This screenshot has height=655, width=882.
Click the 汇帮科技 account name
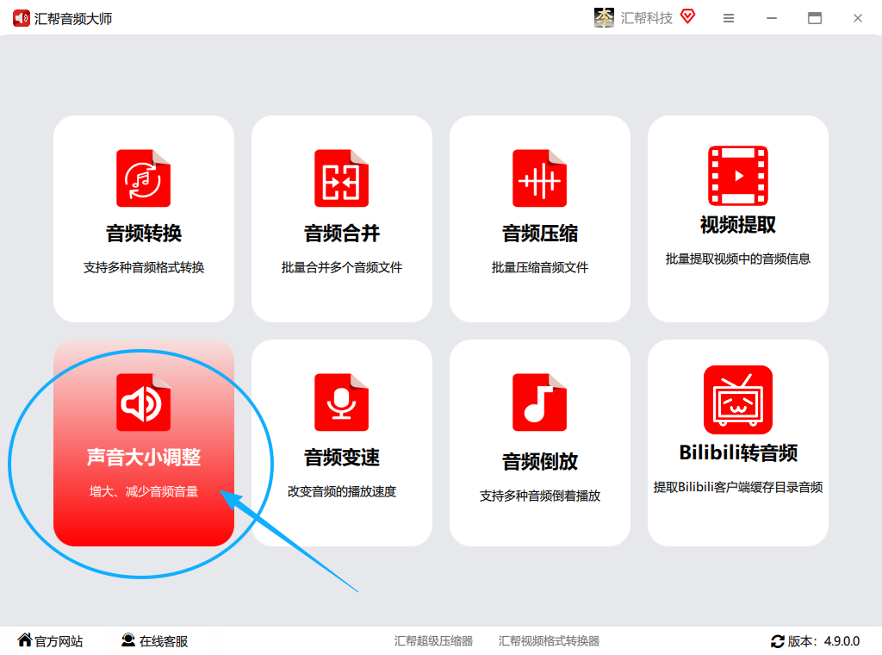click(x=646, y=18)
